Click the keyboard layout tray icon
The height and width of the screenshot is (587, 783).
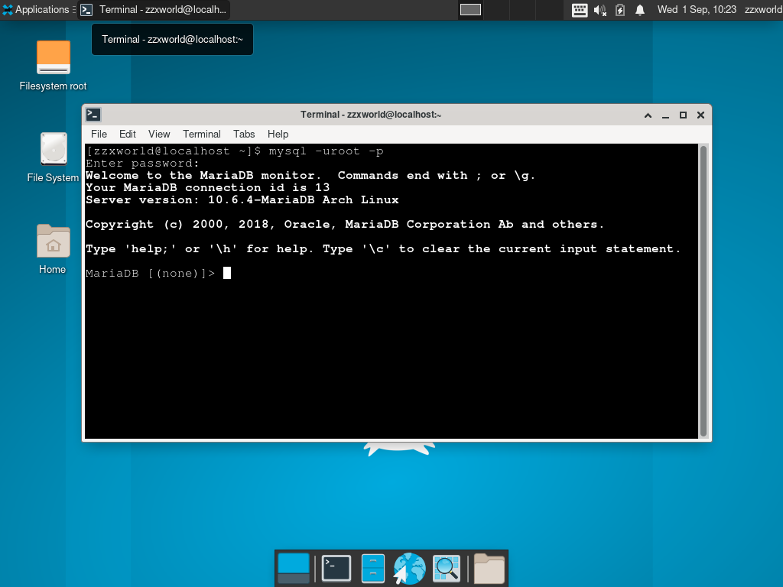(x=580, y=10)
